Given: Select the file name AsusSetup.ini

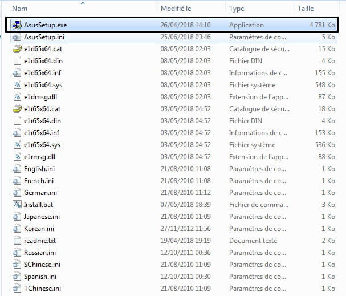Looking at the screenshot, I should point(44,37).
